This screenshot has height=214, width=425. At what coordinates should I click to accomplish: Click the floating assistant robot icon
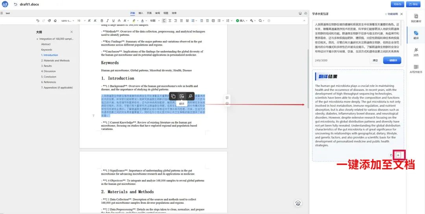pos(298,203)
